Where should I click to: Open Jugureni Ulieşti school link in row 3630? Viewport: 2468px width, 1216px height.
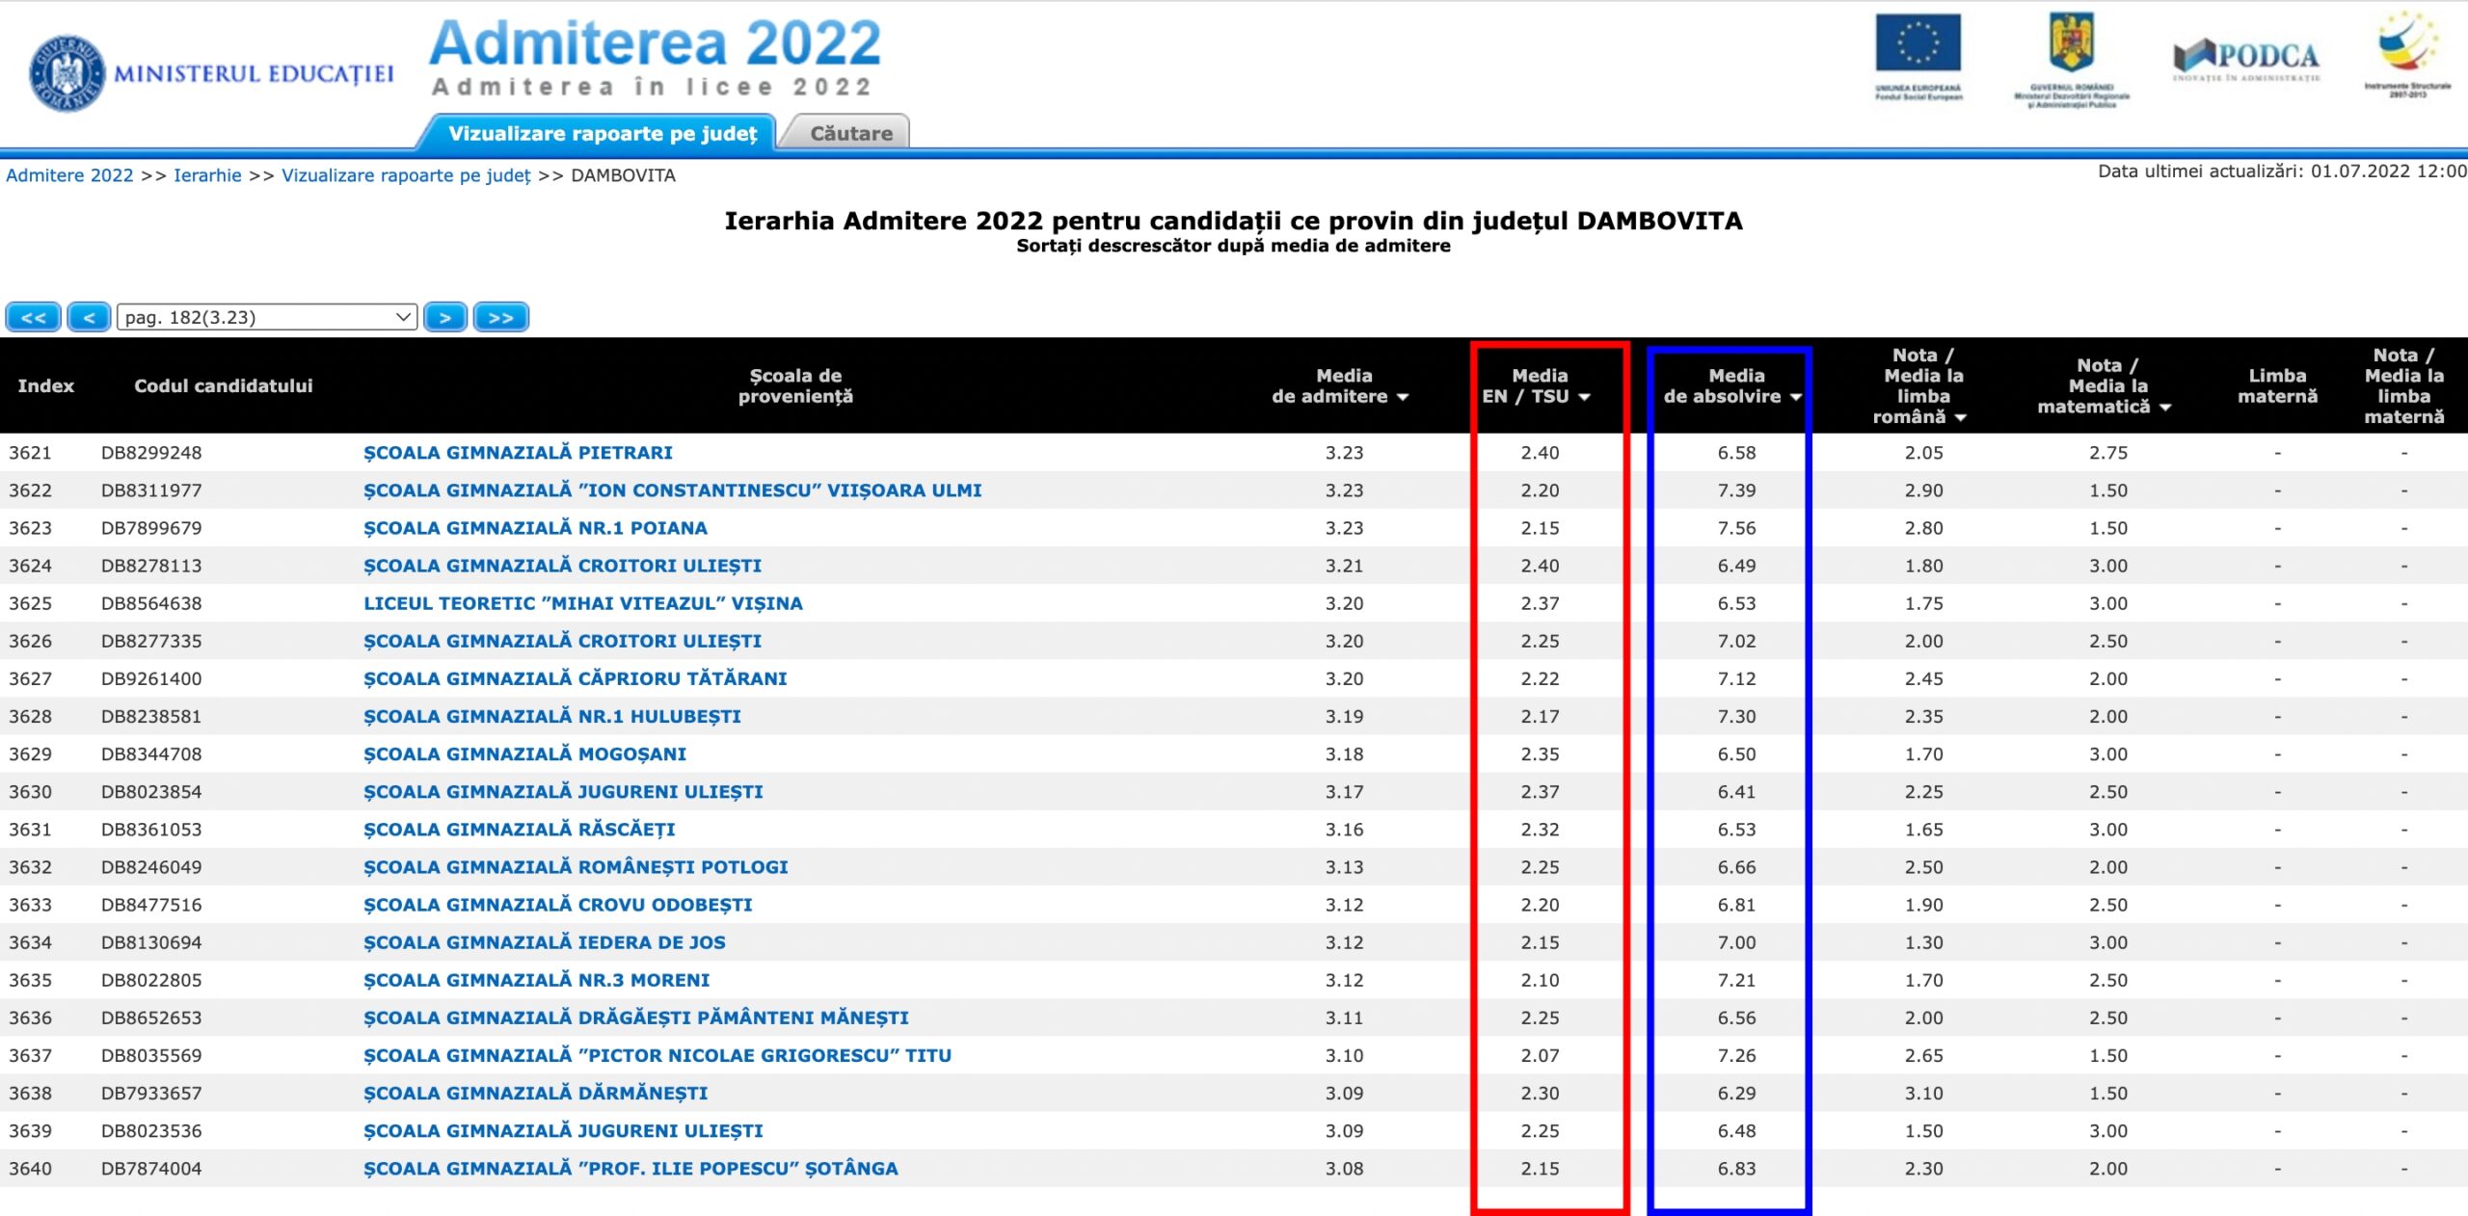tap(563, 791)
